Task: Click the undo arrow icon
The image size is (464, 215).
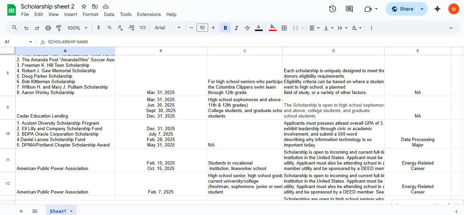Action: 26,28
